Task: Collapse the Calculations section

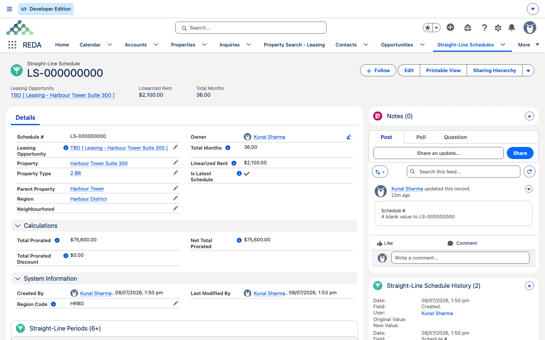Action: [x=18, y=226]
